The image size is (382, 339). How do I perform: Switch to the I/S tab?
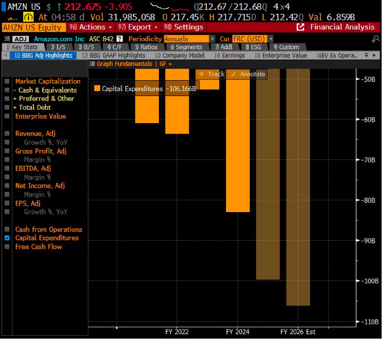[58, 47]
